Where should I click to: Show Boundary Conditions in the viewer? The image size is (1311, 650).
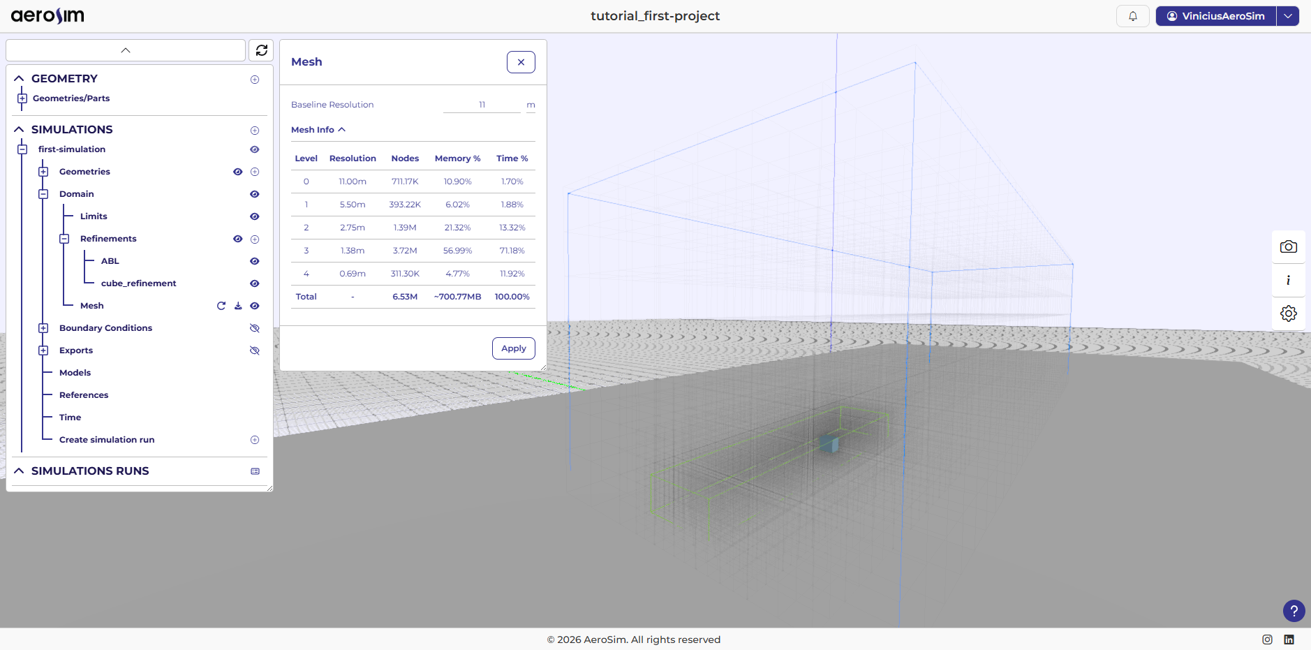point(255,328)
